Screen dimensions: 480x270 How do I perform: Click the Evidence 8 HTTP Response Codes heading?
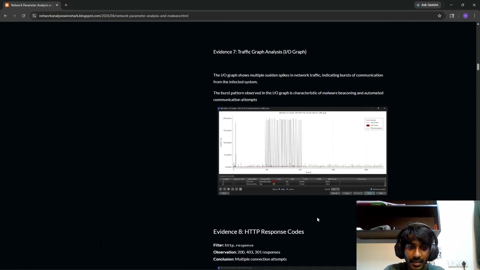pos(259,232)
